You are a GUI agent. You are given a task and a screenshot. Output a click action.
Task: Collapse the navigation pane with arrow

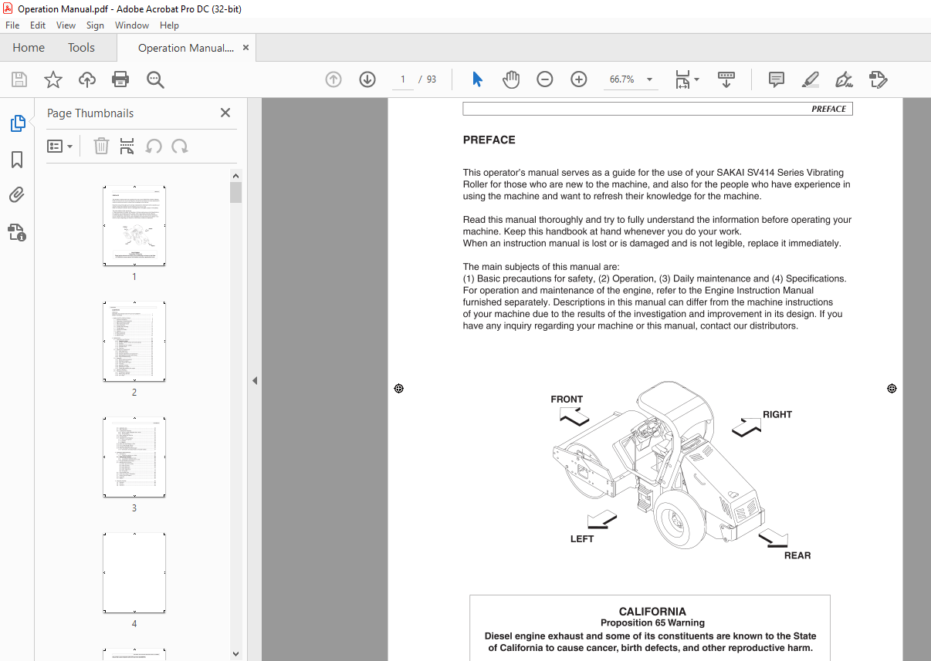pos(255,380)
